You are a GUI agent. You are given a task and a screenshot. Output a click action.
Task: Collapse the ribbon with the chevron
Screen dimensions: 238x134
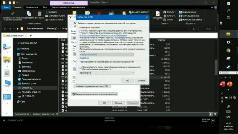pyautogui.click(x=212, y=7)
